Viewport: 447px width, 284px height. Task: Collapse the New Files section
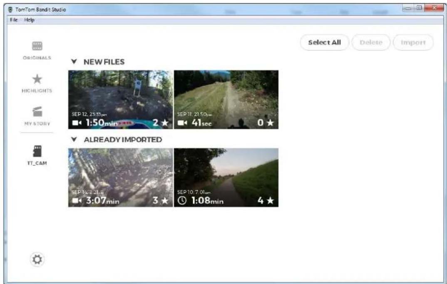coord(74,62)
